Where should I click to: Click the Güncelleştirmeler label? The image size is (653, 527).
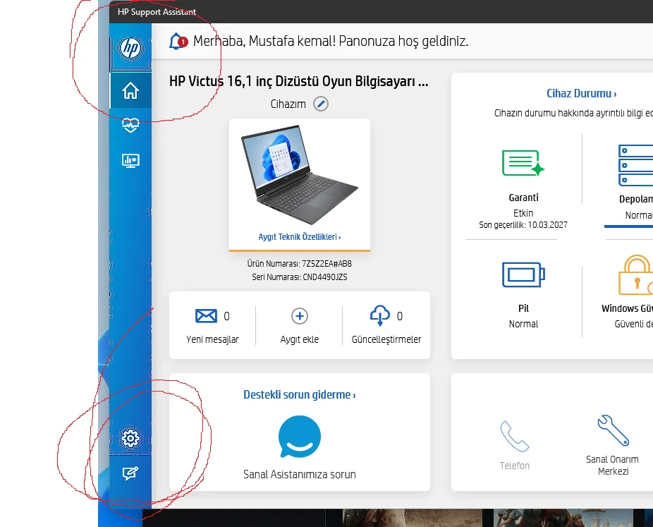coord(386,339)
